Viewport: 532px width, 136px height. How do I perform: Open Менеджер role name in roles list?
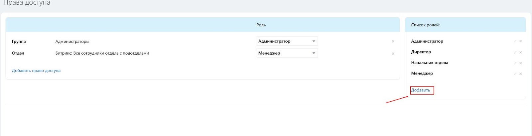pyautogui.click(x=422, y=73)
